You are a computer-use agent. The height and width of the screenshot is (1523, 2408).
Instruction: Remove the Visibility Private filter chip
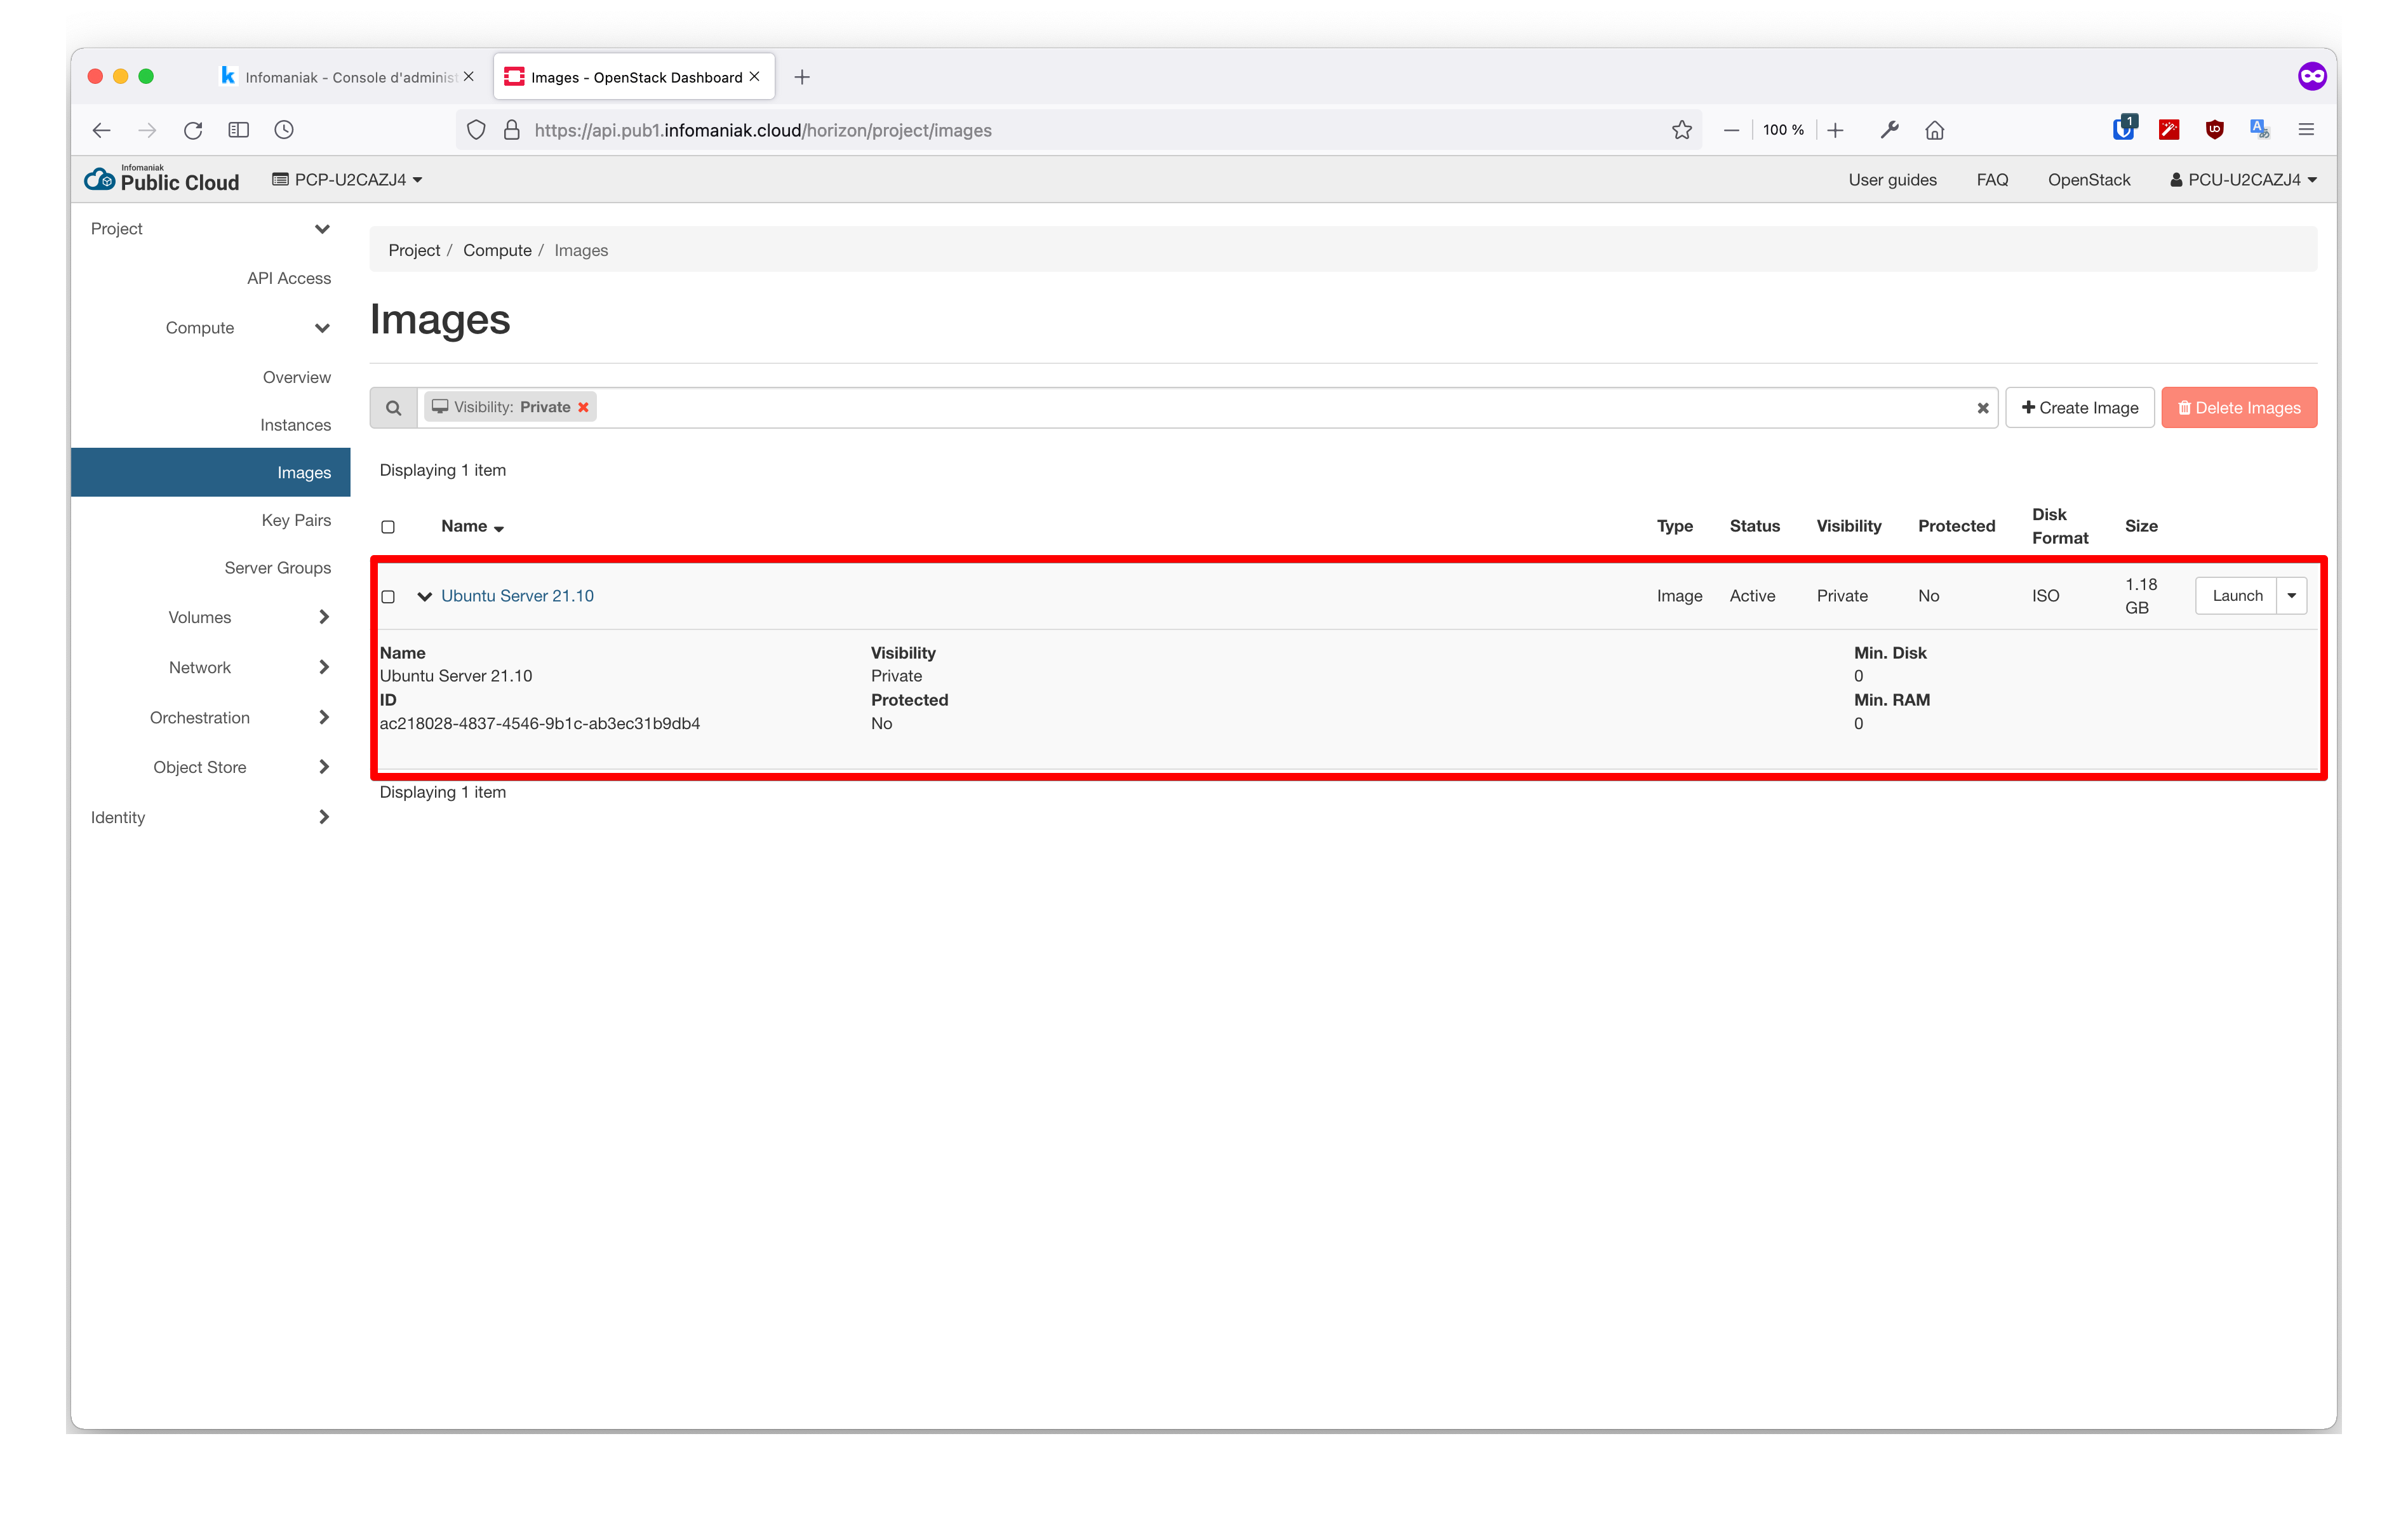pos(583,407)
